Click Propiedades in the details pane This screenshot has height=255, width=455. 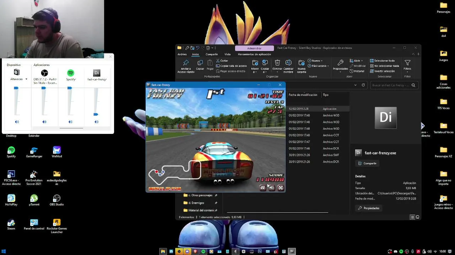[369, 208]
